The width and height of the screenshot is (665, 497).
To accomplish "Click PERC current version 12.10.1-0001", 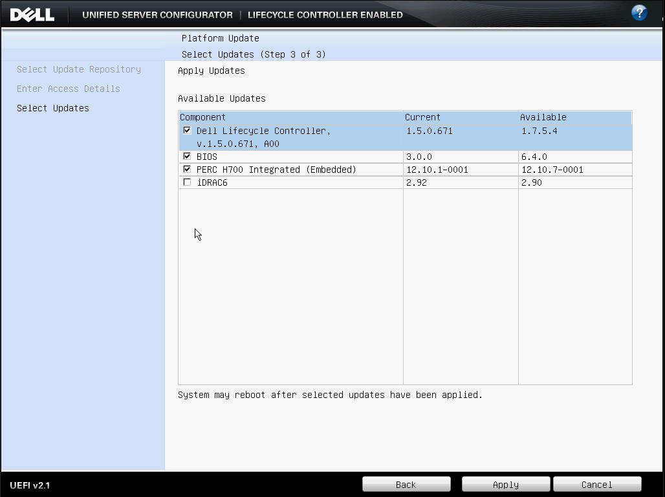I will [x=437, y=170].
